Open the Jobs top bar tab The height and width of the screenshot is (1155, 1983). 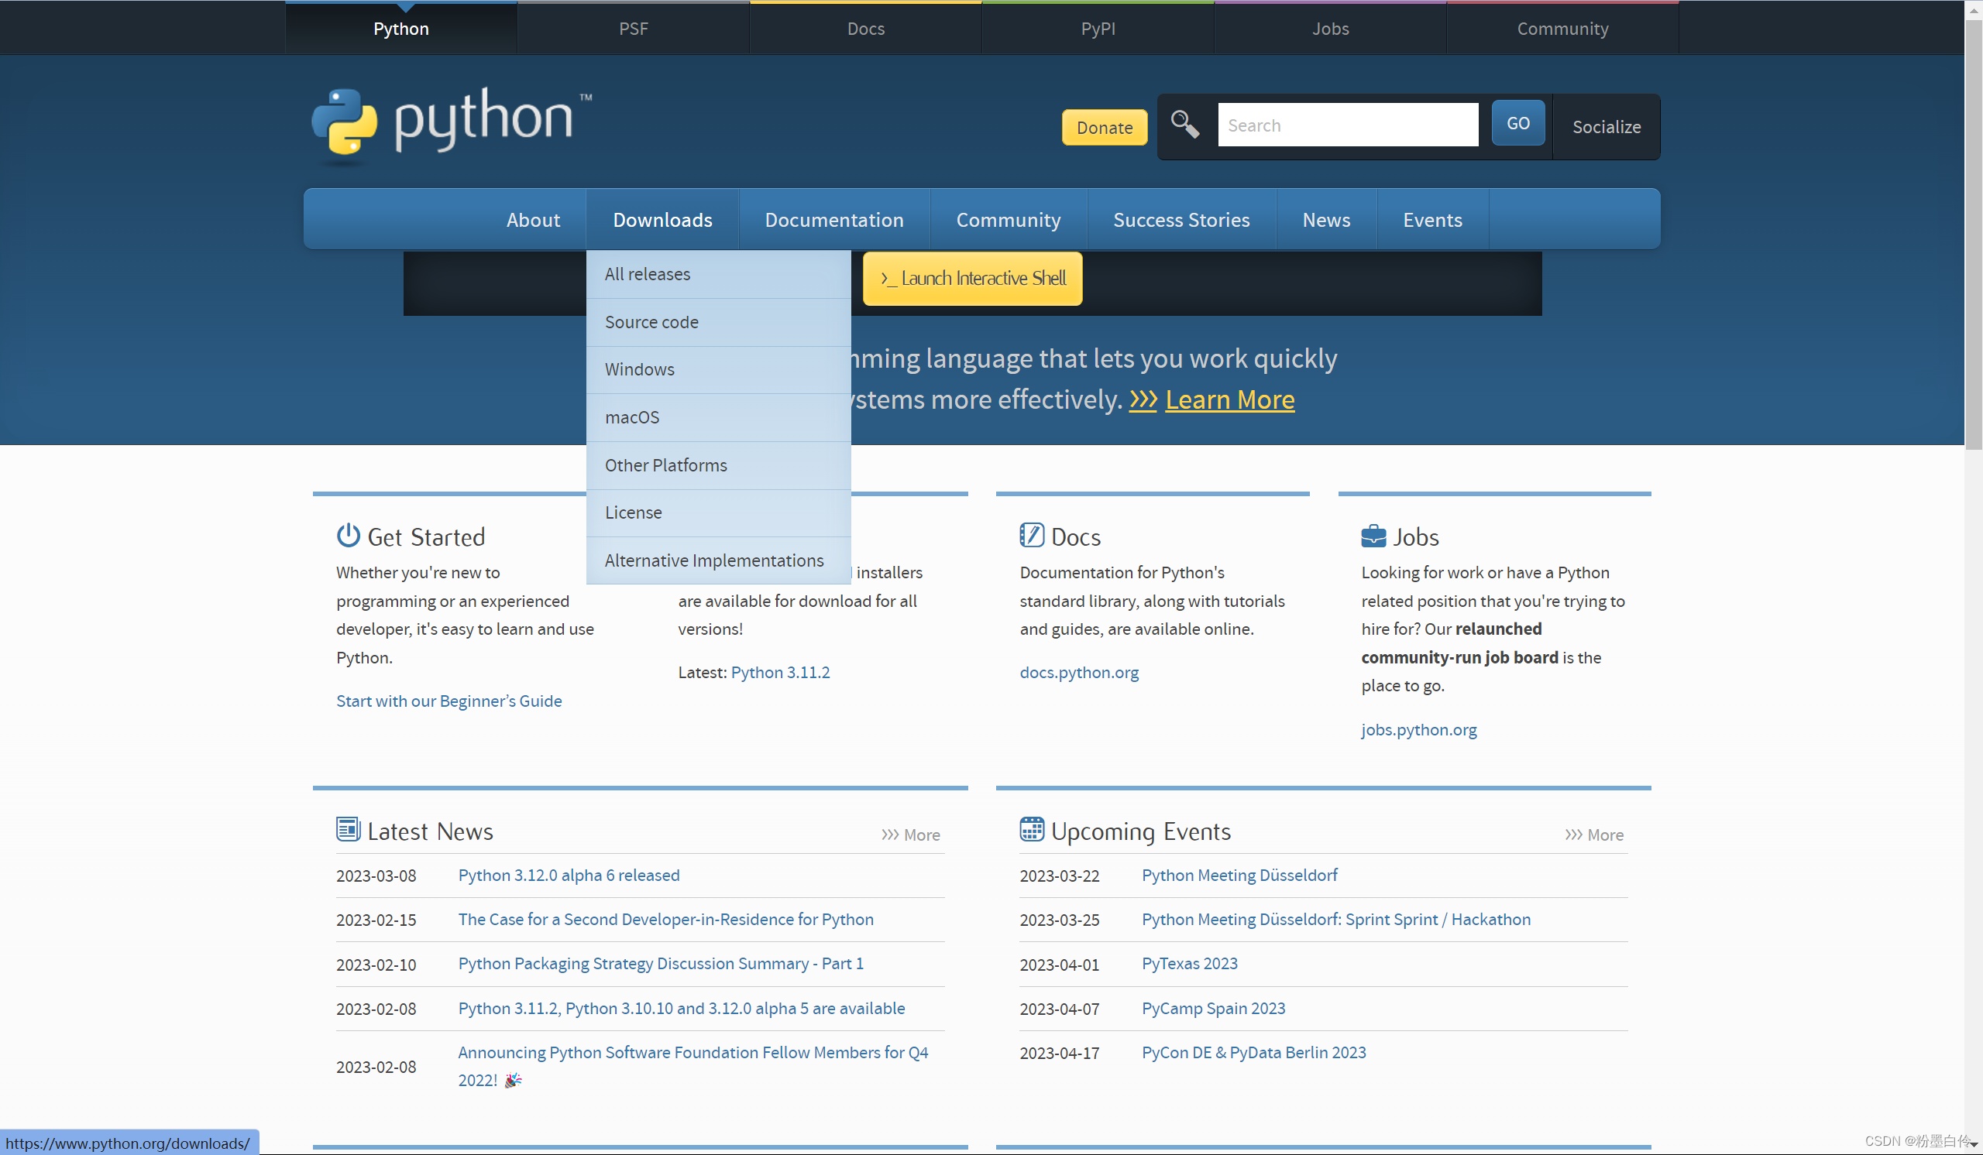click(x=1330, y=29)
